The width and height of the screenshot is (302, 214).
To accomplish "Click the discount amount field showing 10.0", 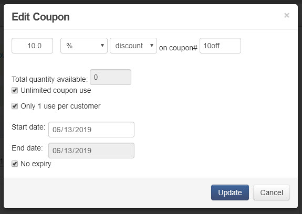I will pyautogui.click(x=32, y=46).
